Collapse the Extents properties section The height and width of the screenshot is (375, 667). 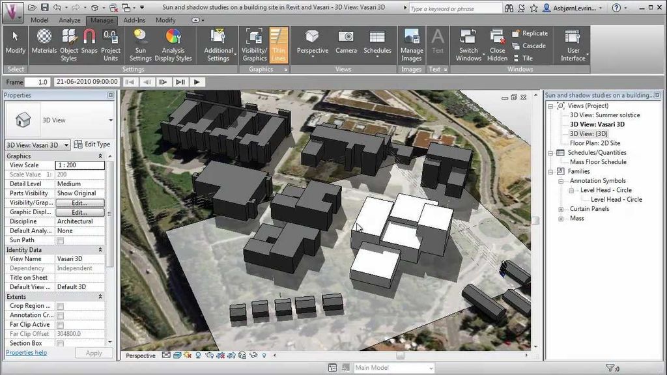[100, 296]
